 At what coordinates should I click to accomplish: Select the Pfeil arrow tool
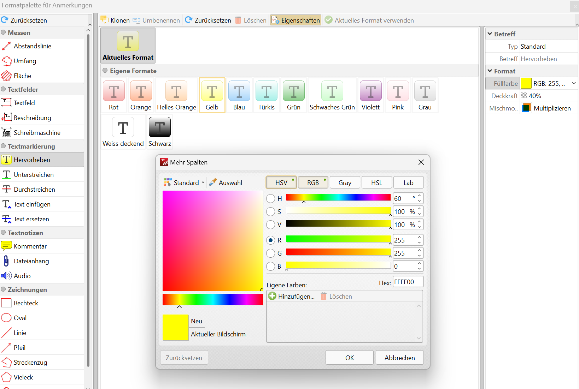42,348
